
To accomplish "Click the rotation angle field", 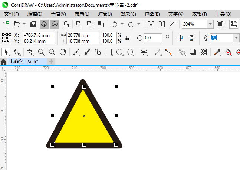I will coord(152,38).
